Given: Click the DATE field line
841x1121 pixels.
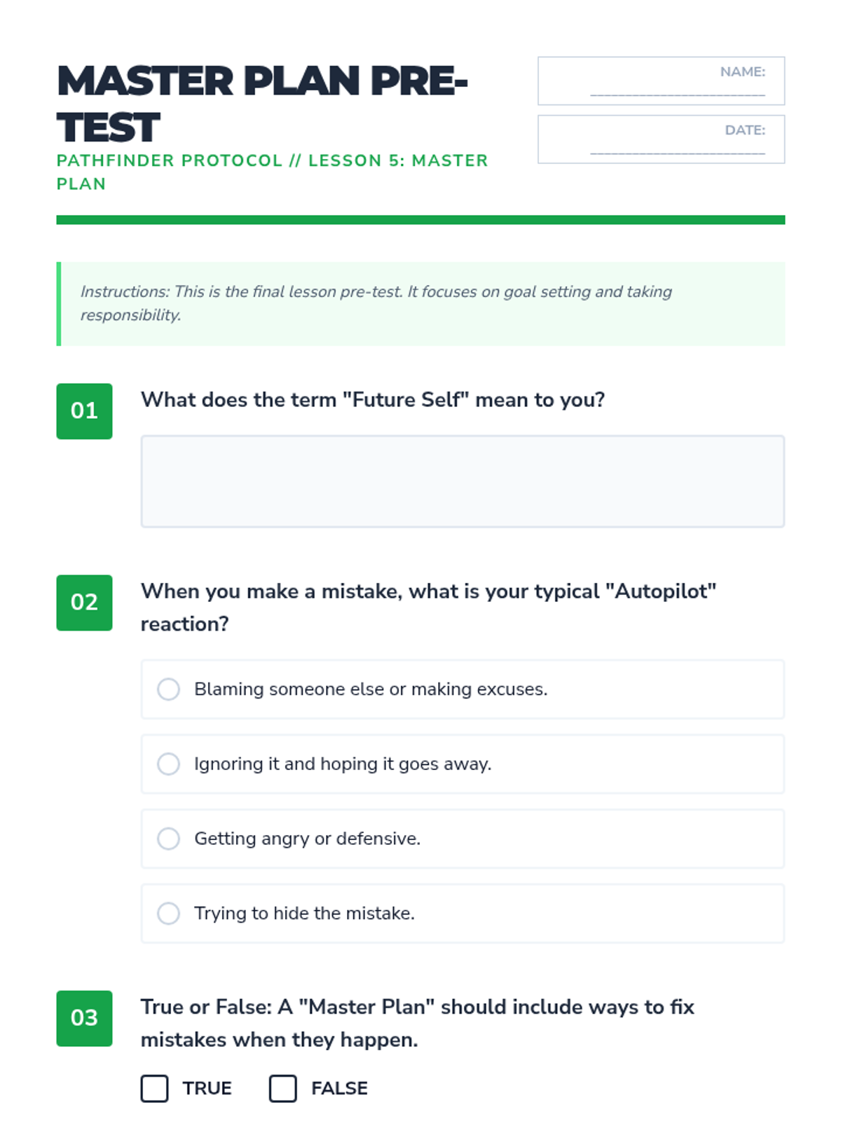Looking at the screenshot, I should pos(678,152).
